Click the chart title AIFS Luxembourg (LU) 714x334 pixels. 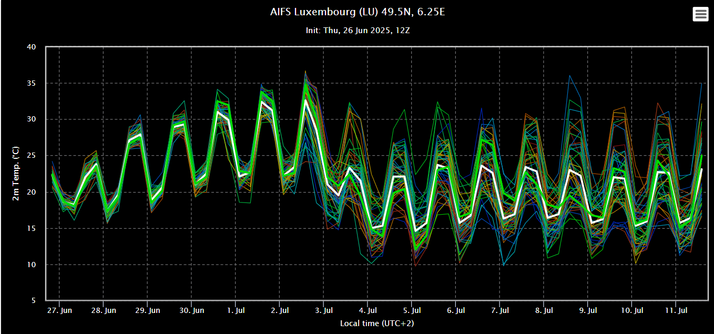tap(358, 12)
